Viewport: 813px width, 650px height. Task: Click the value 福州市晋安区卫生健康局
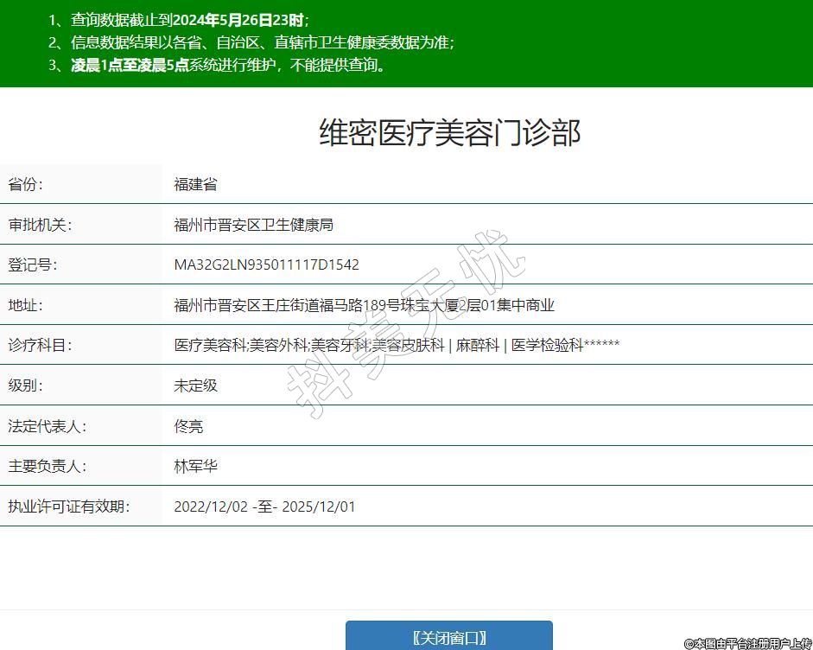[x=253, y=225]
